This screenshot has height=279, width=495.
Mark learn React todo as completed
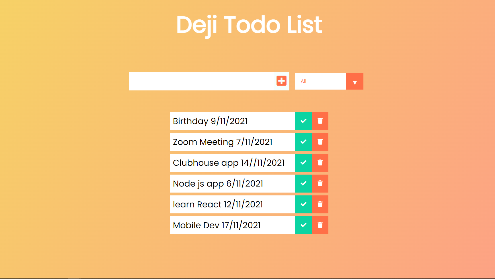point(304,204)
